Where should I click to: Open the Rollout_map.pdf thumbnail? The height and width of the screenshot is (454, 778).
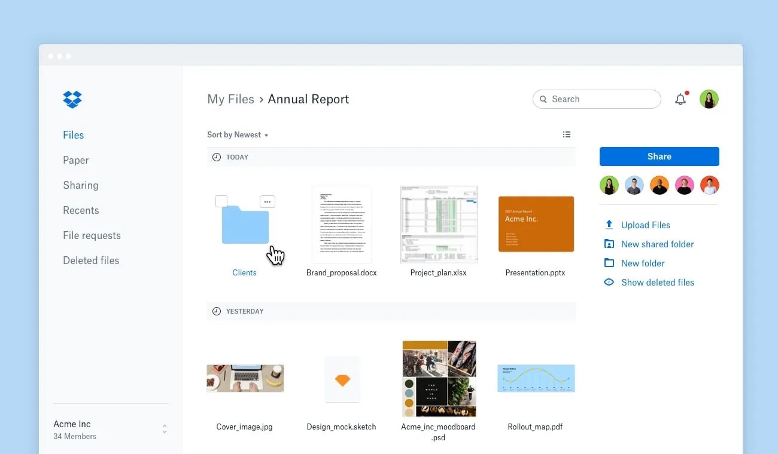click(x=536, y=378)
